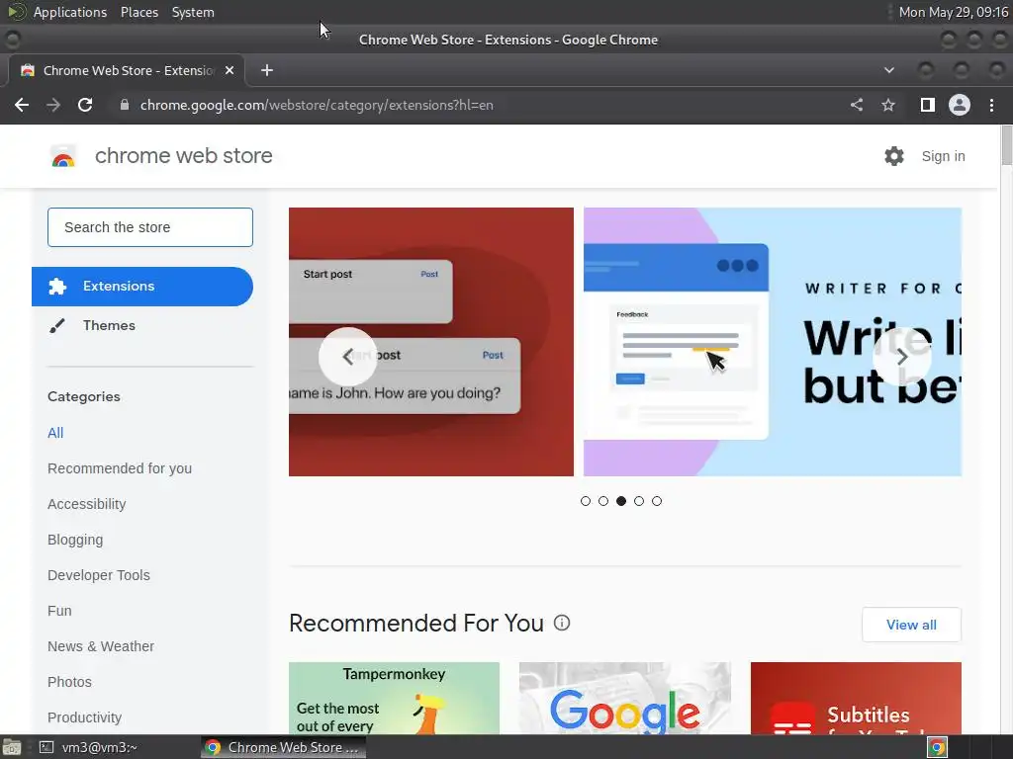Click the show desktop icon in taskbar

coord(12,747)
